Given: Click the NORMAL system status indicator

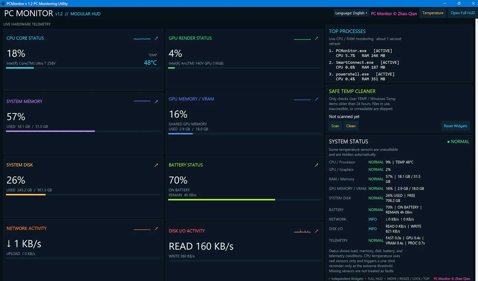Looking at the screenshot, I should [x=458, y=142].
